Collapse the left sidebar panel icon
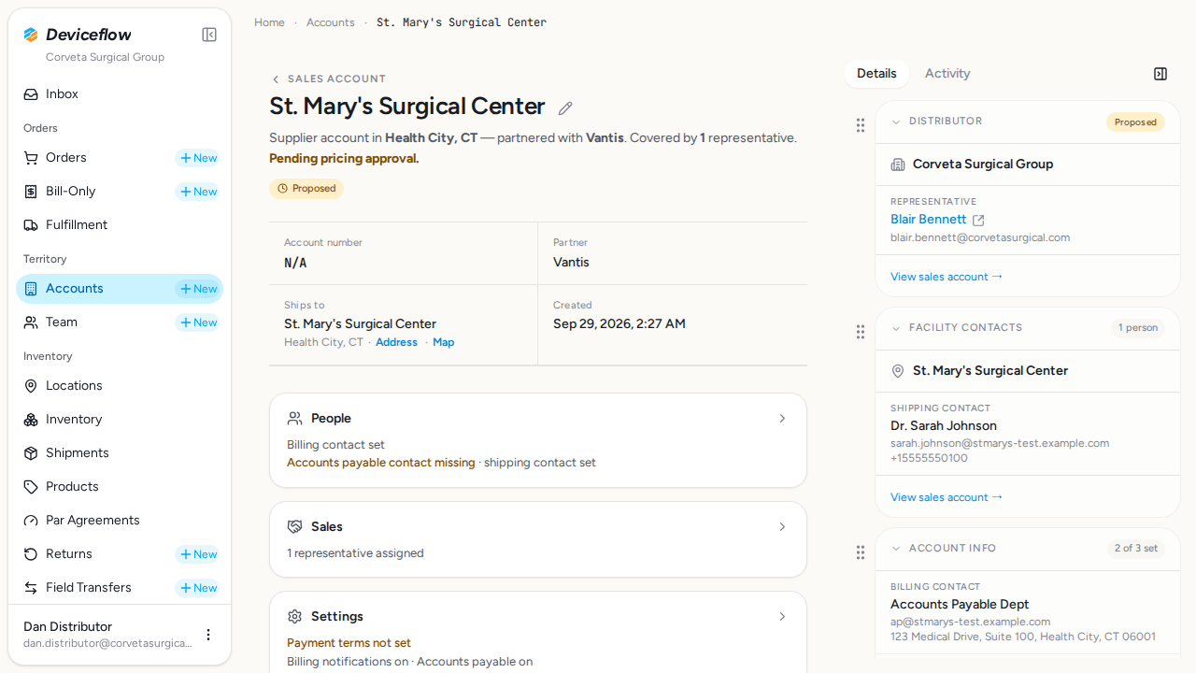 209,35
